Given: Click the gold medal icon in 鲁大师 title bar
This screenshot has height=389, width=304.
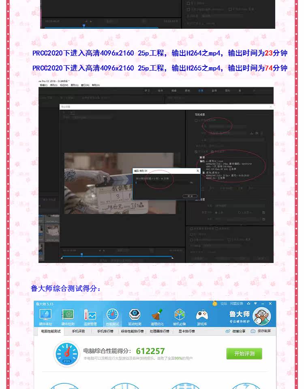Looking at the screenshot, I should click(x=215, y=304).
